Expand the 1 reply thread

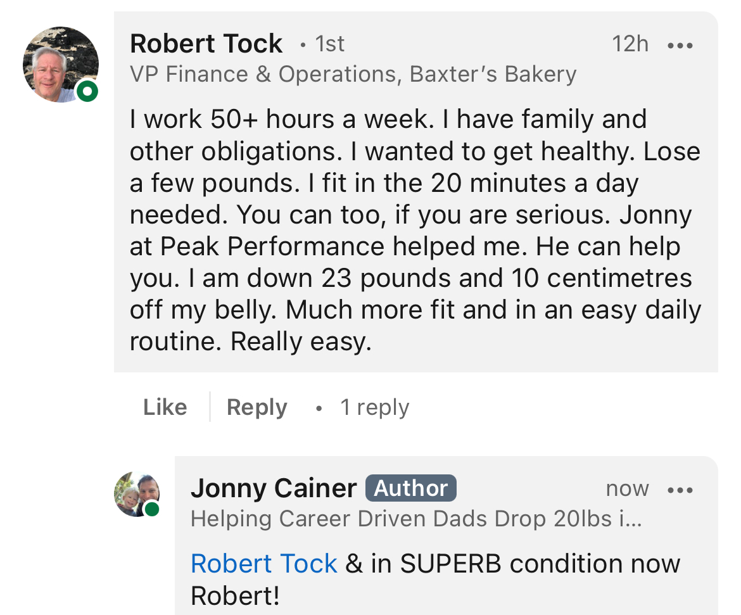tap(374, 407)
